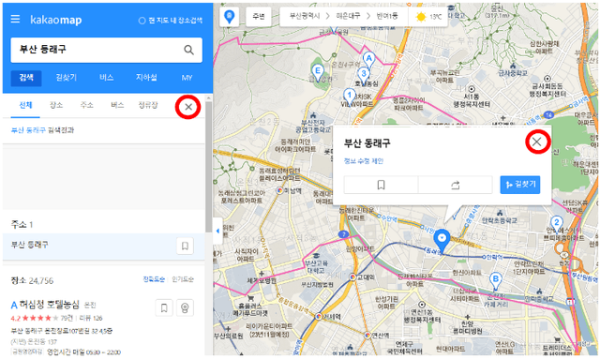Click map marker E

pos(317,72)
